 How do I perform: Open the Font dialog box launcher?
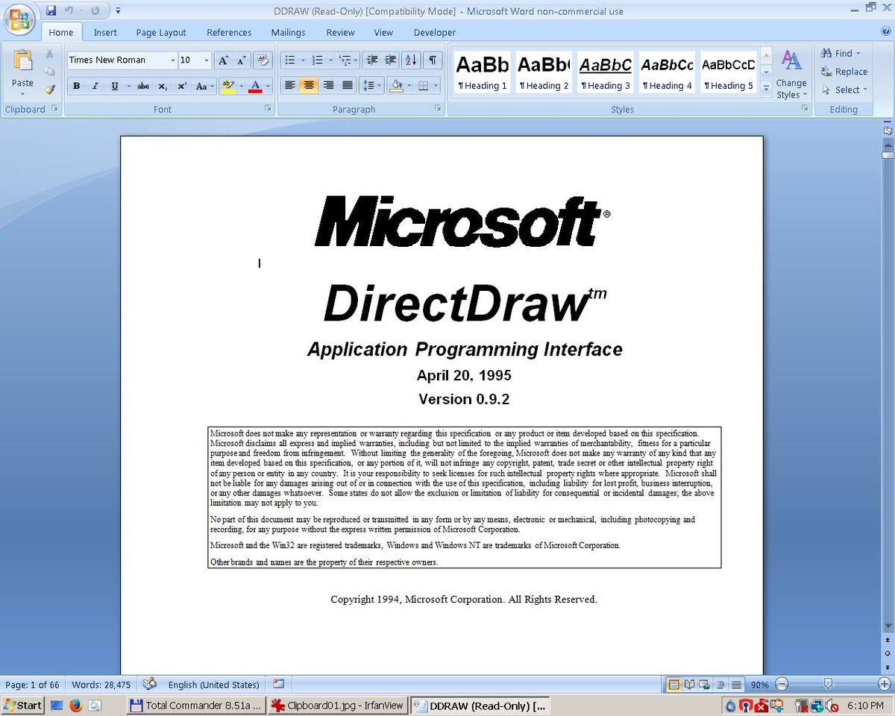268,109
